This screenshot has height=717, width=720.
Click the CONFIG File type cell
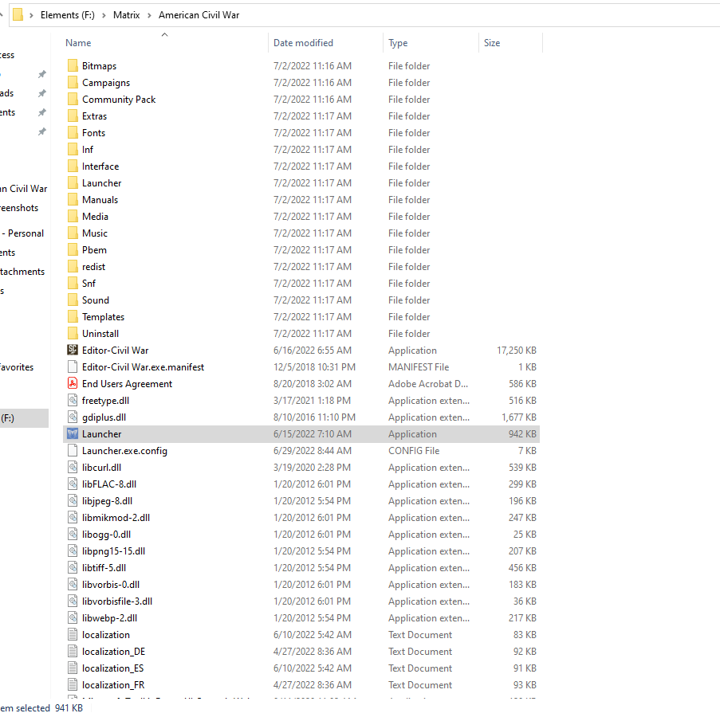(x=413, y=450)
